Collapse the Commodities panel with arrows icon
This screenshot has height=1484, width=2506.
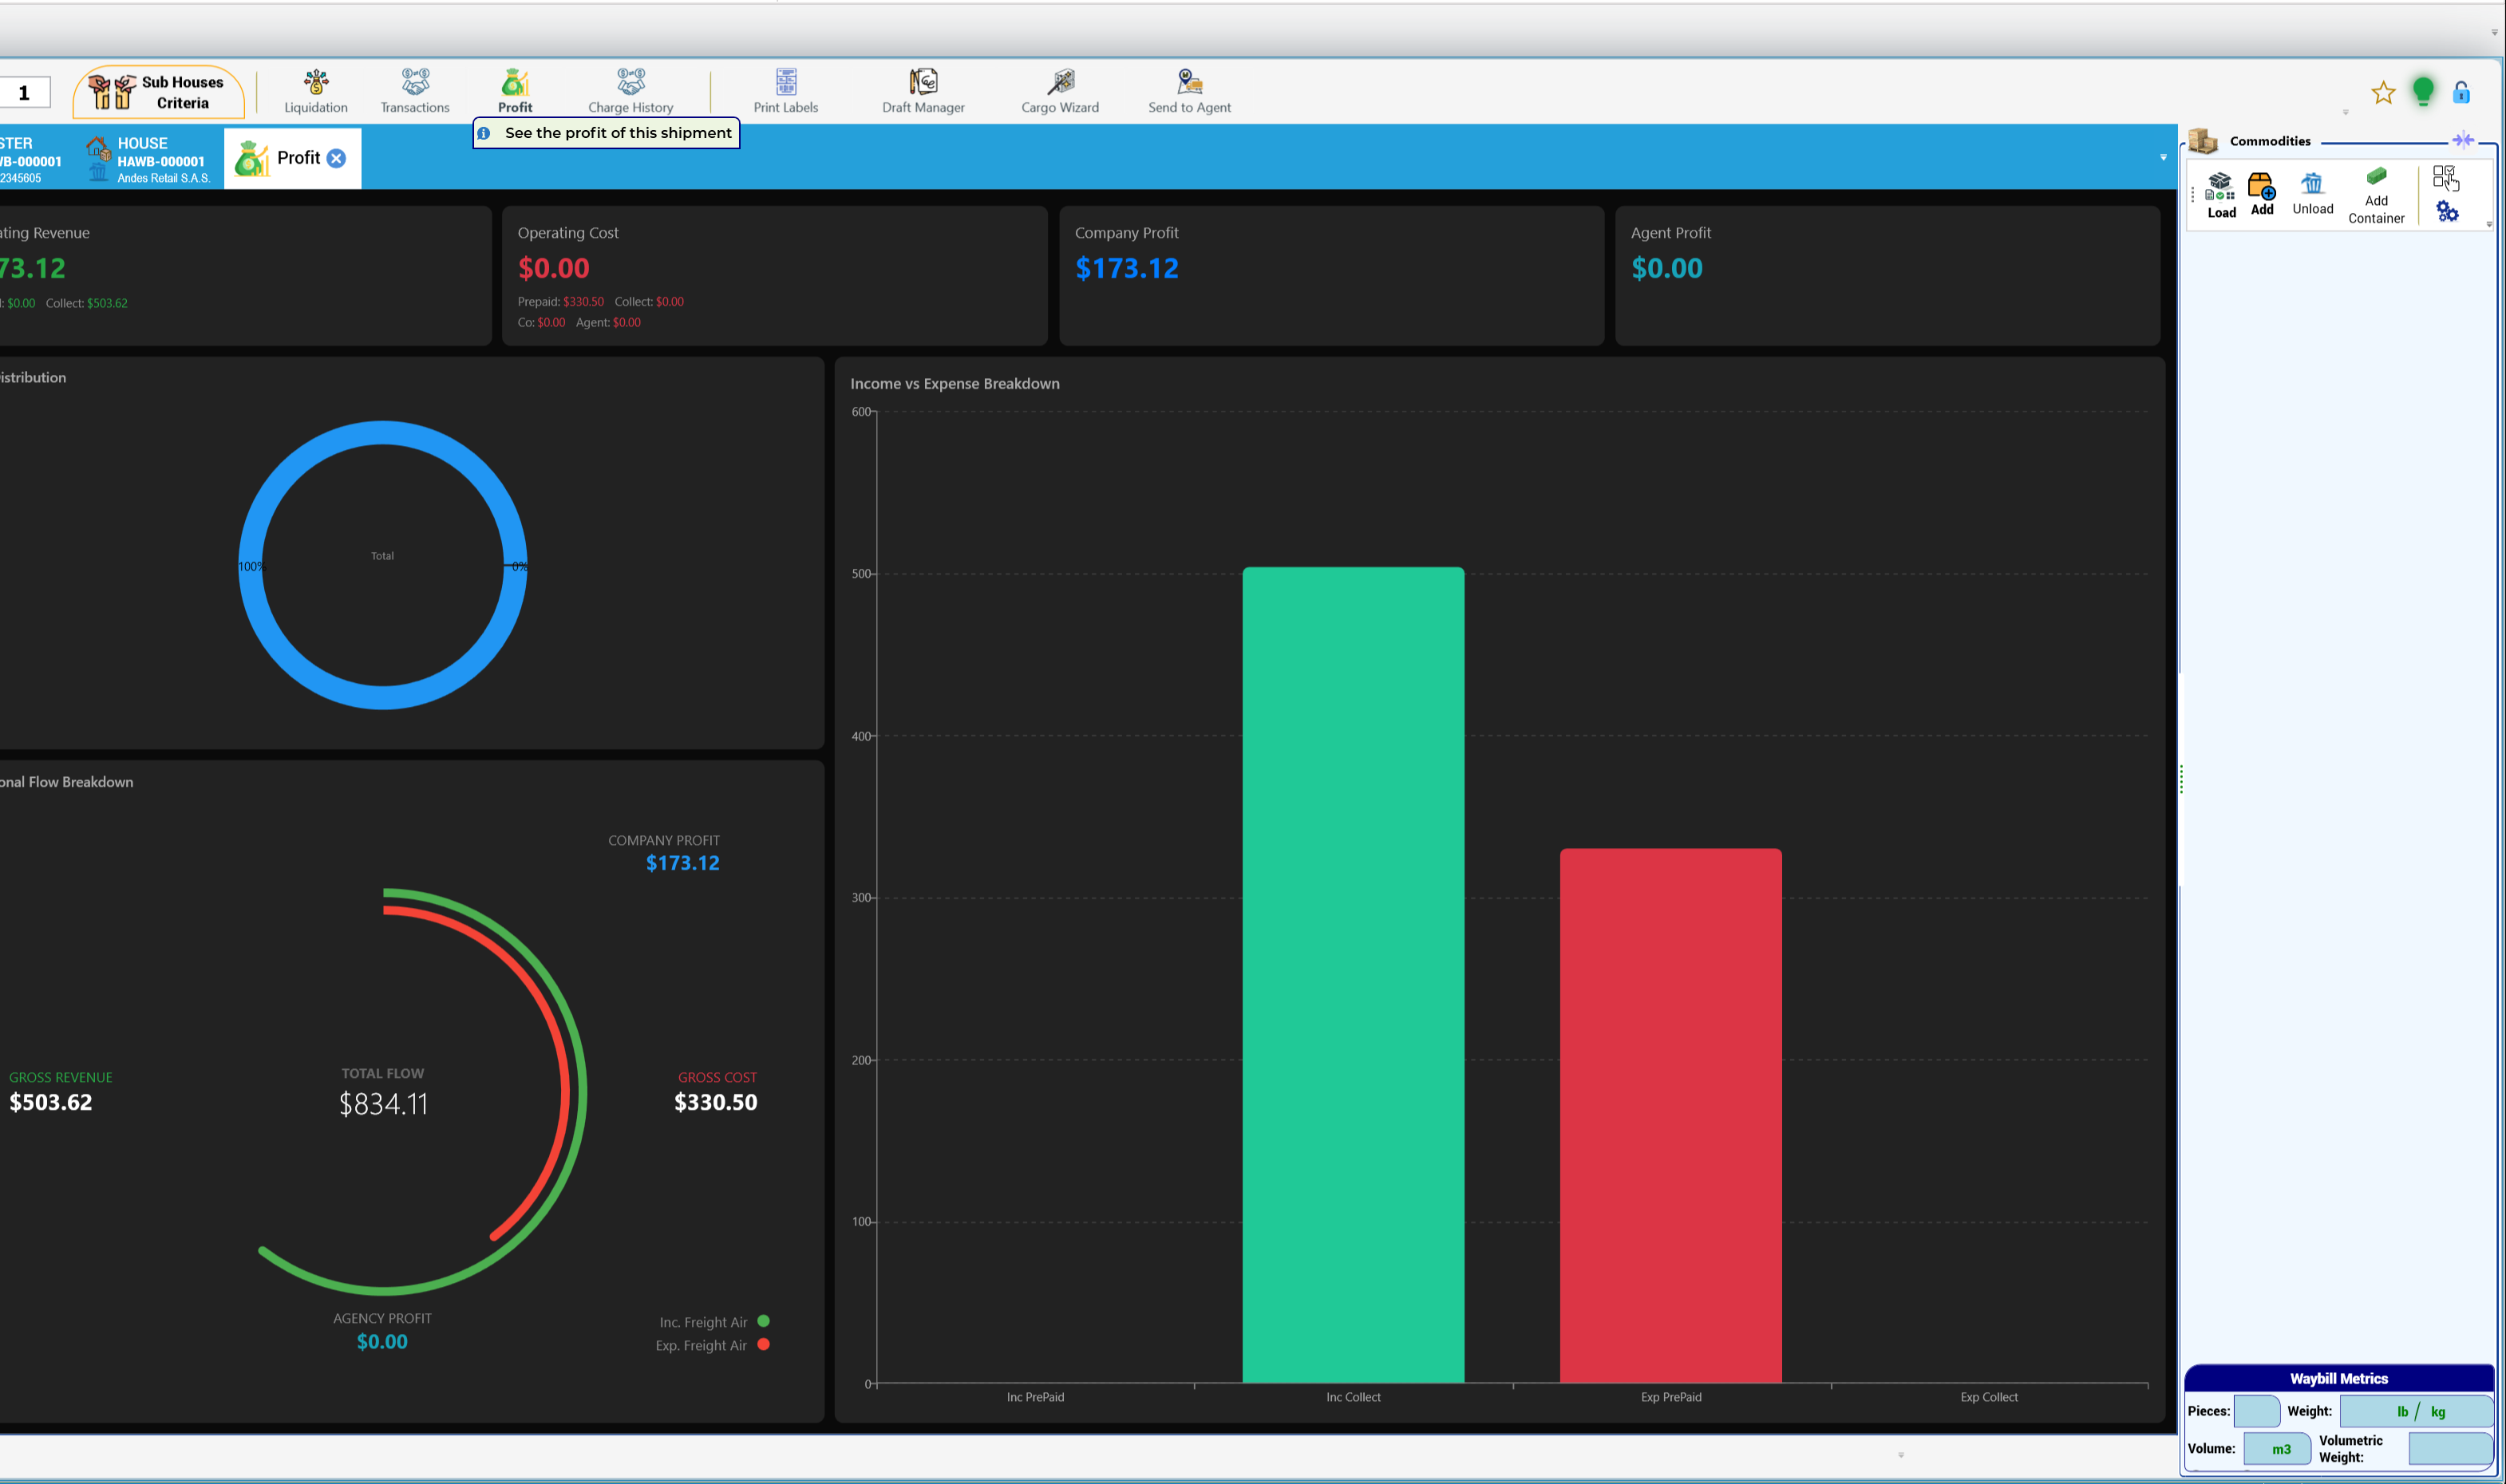click(2463, 140)
